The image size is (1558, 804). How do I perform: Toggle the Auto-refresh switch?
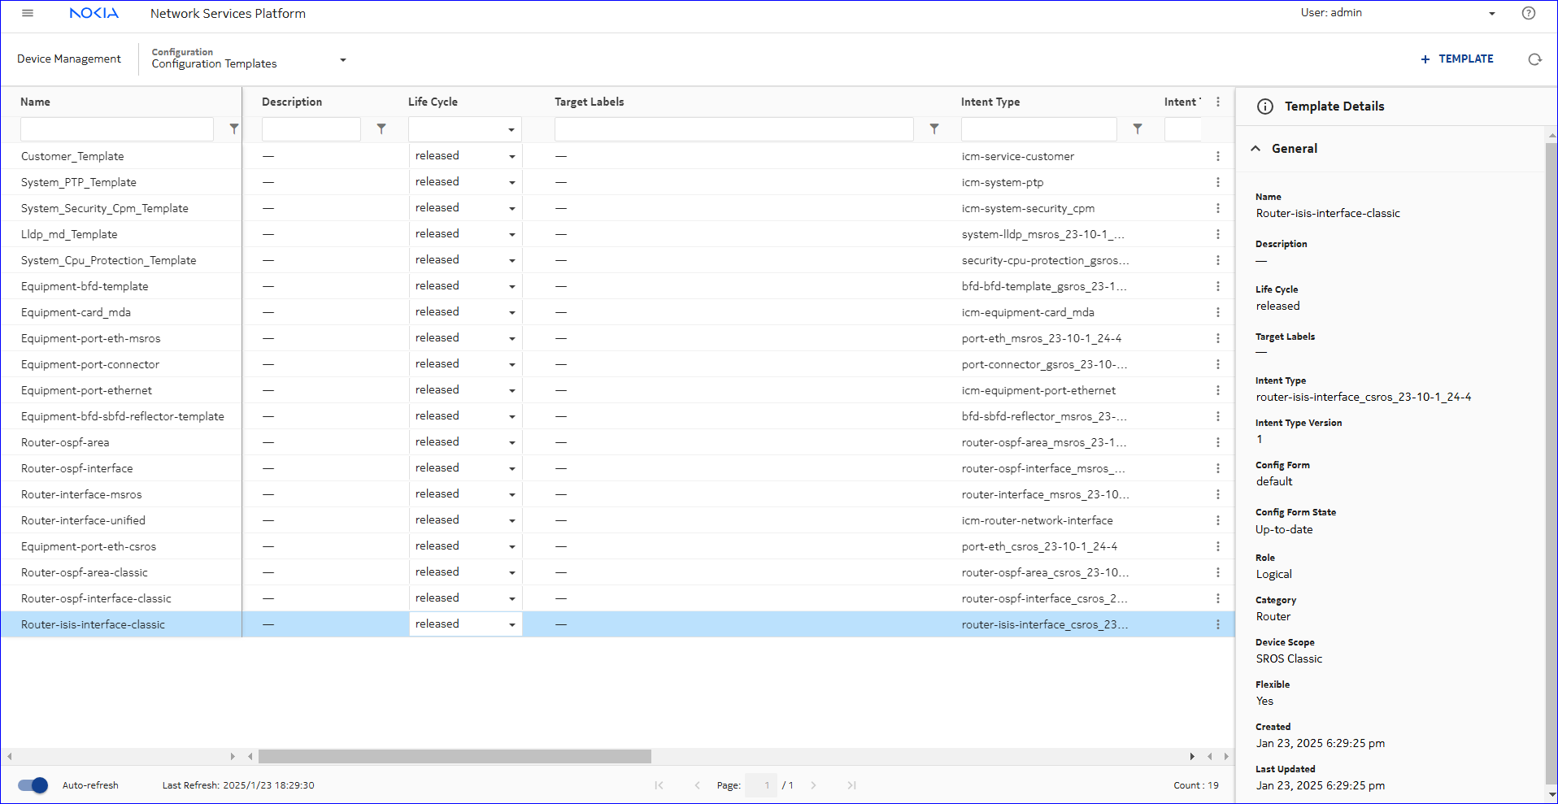(33, 785)
